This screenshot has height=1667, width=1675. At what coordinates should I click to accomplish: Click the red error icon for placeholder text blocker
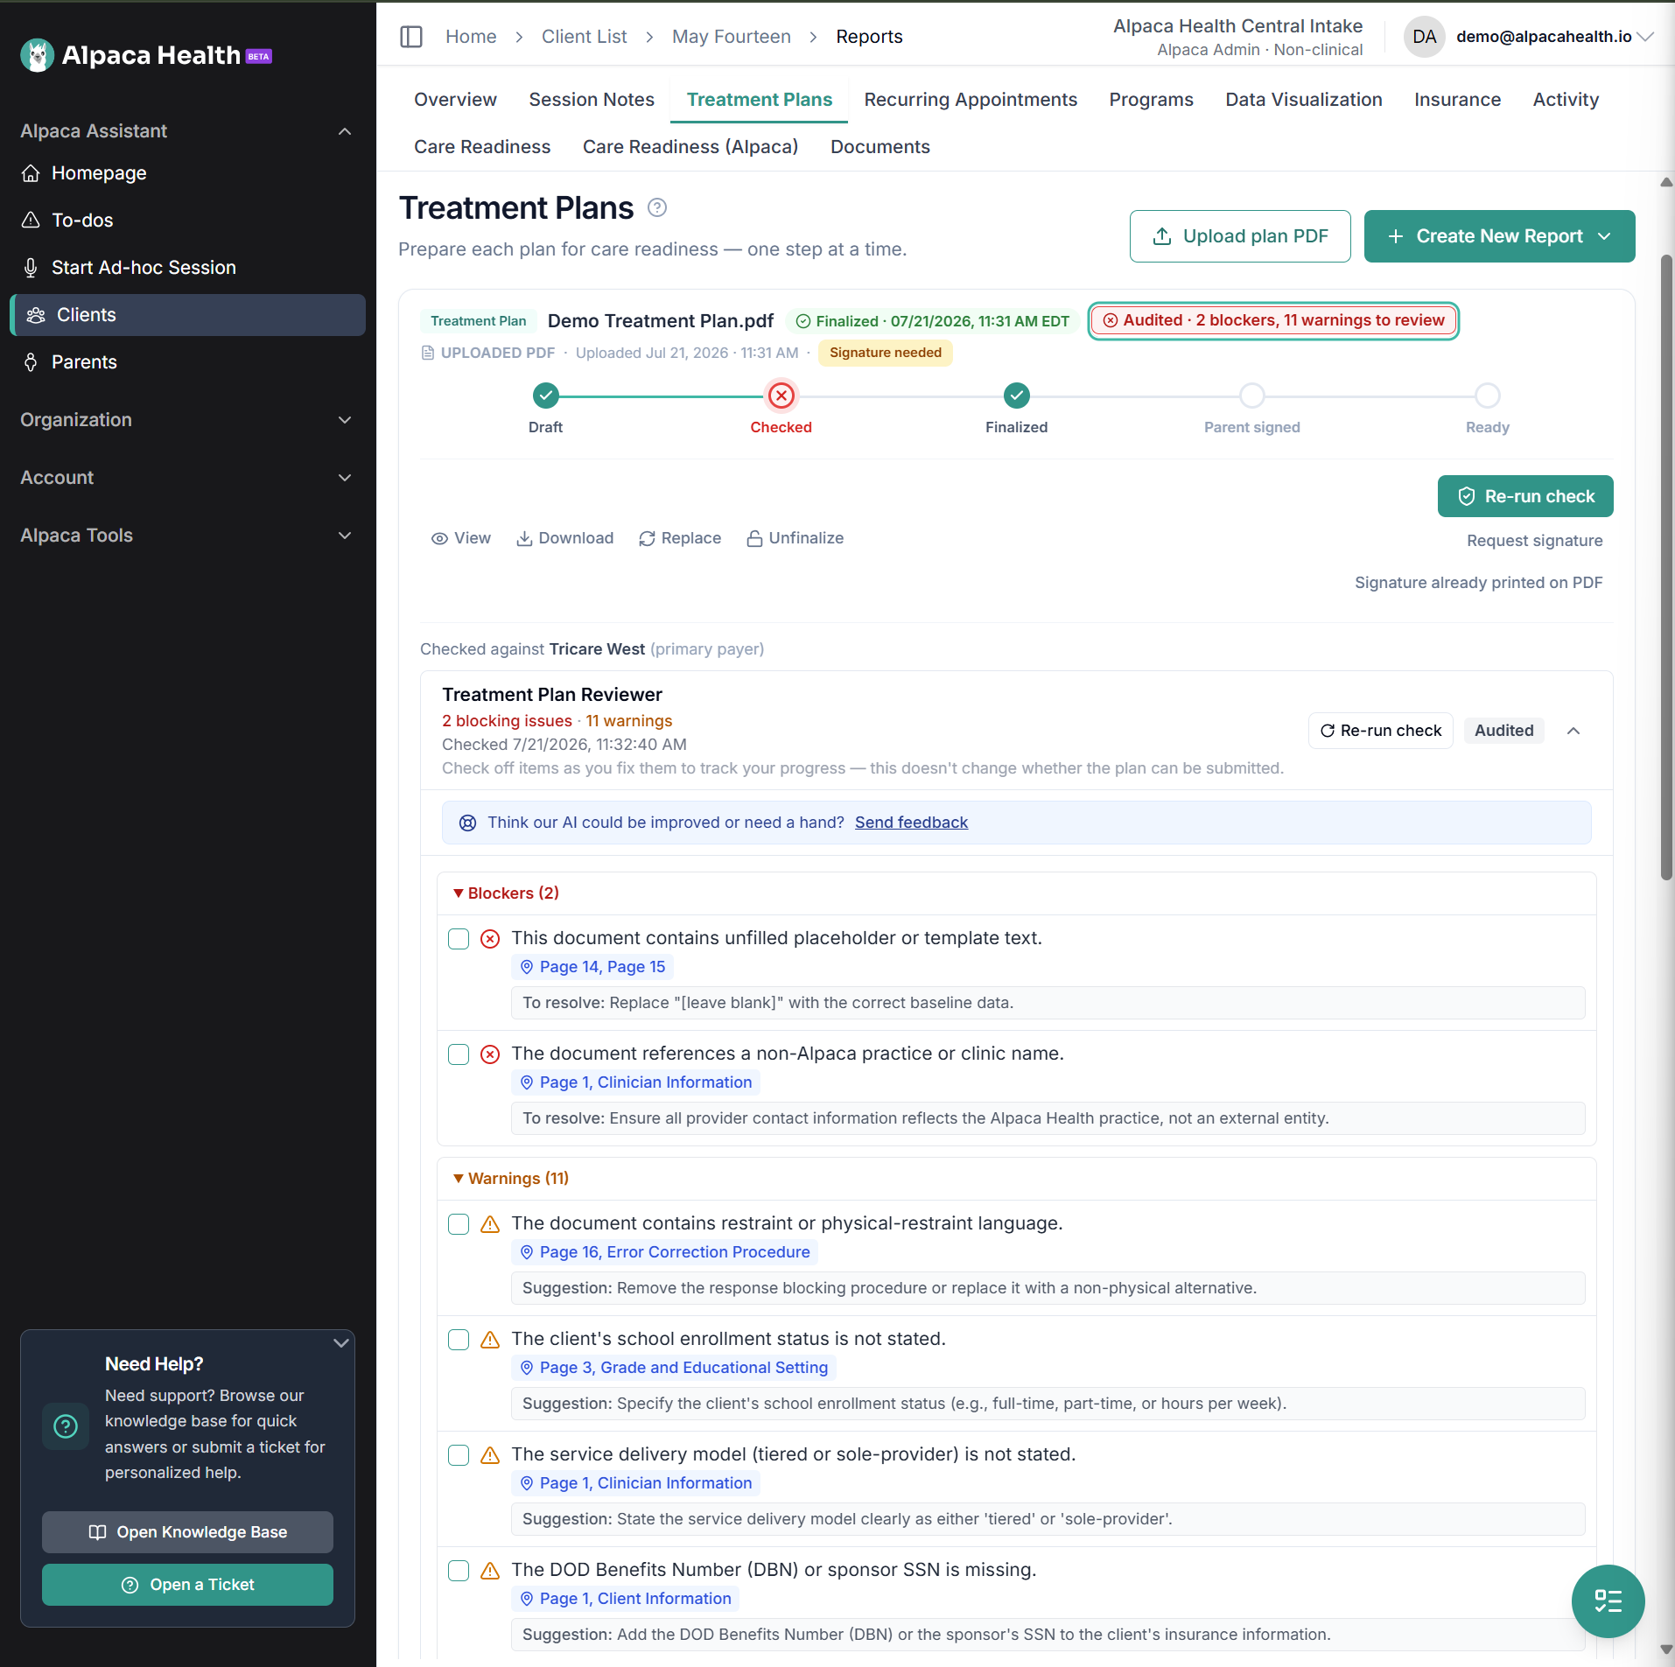pyautogui.click(x=490, y=939)
